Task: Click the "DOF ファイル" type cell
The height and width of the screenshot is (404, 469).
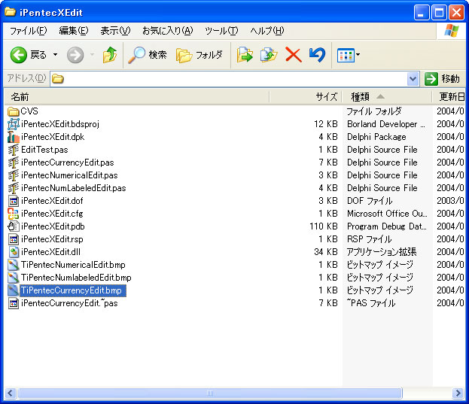Action: point(370,201)
